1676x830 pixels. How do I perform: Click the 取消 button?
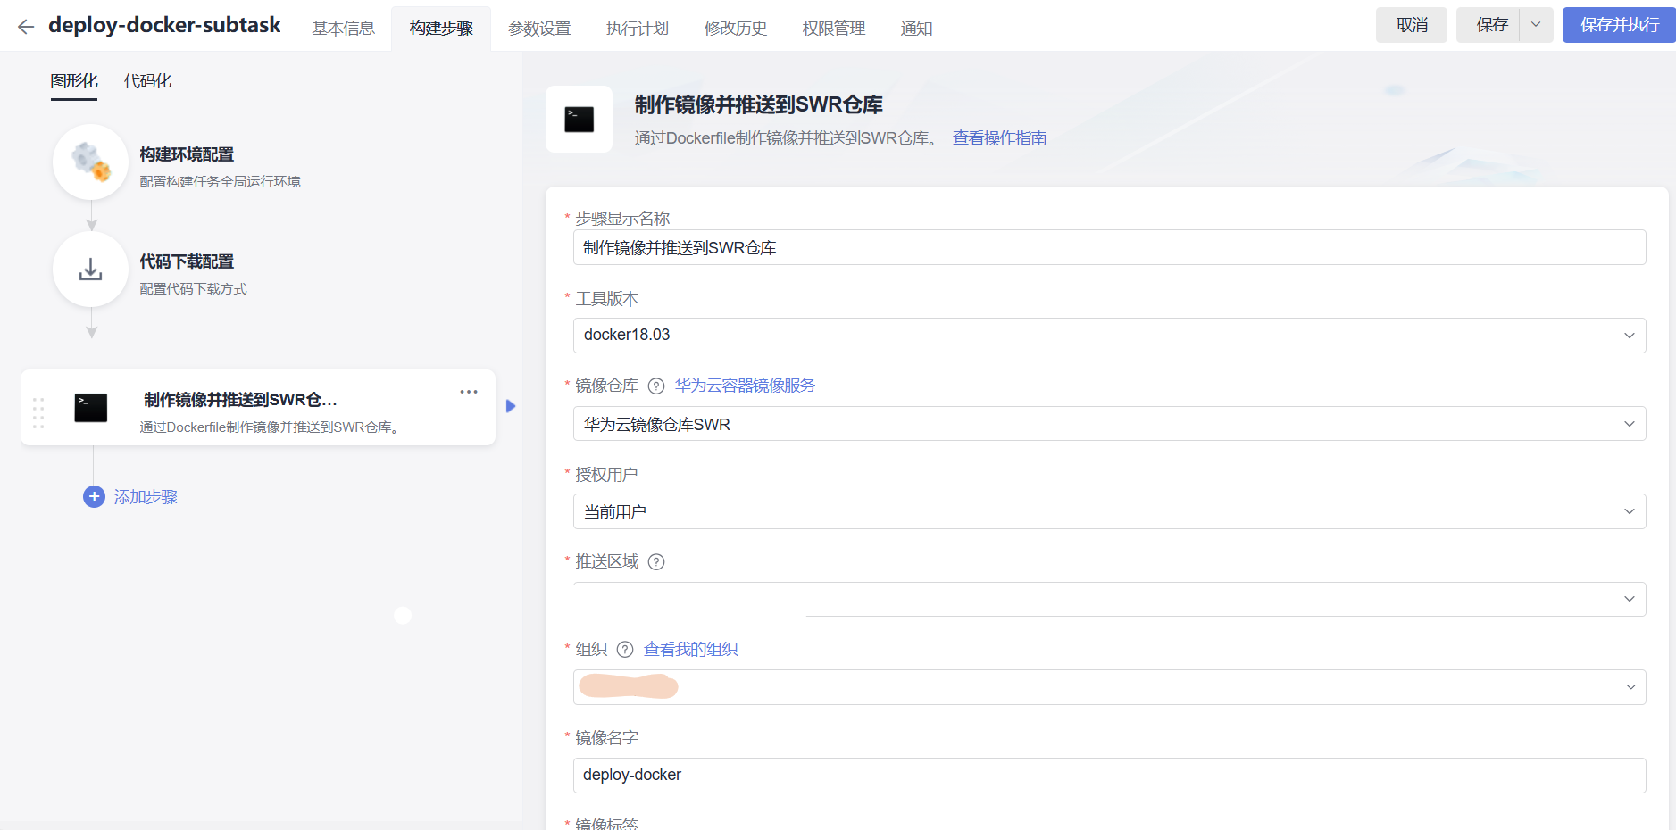(x=1412, y=25)
